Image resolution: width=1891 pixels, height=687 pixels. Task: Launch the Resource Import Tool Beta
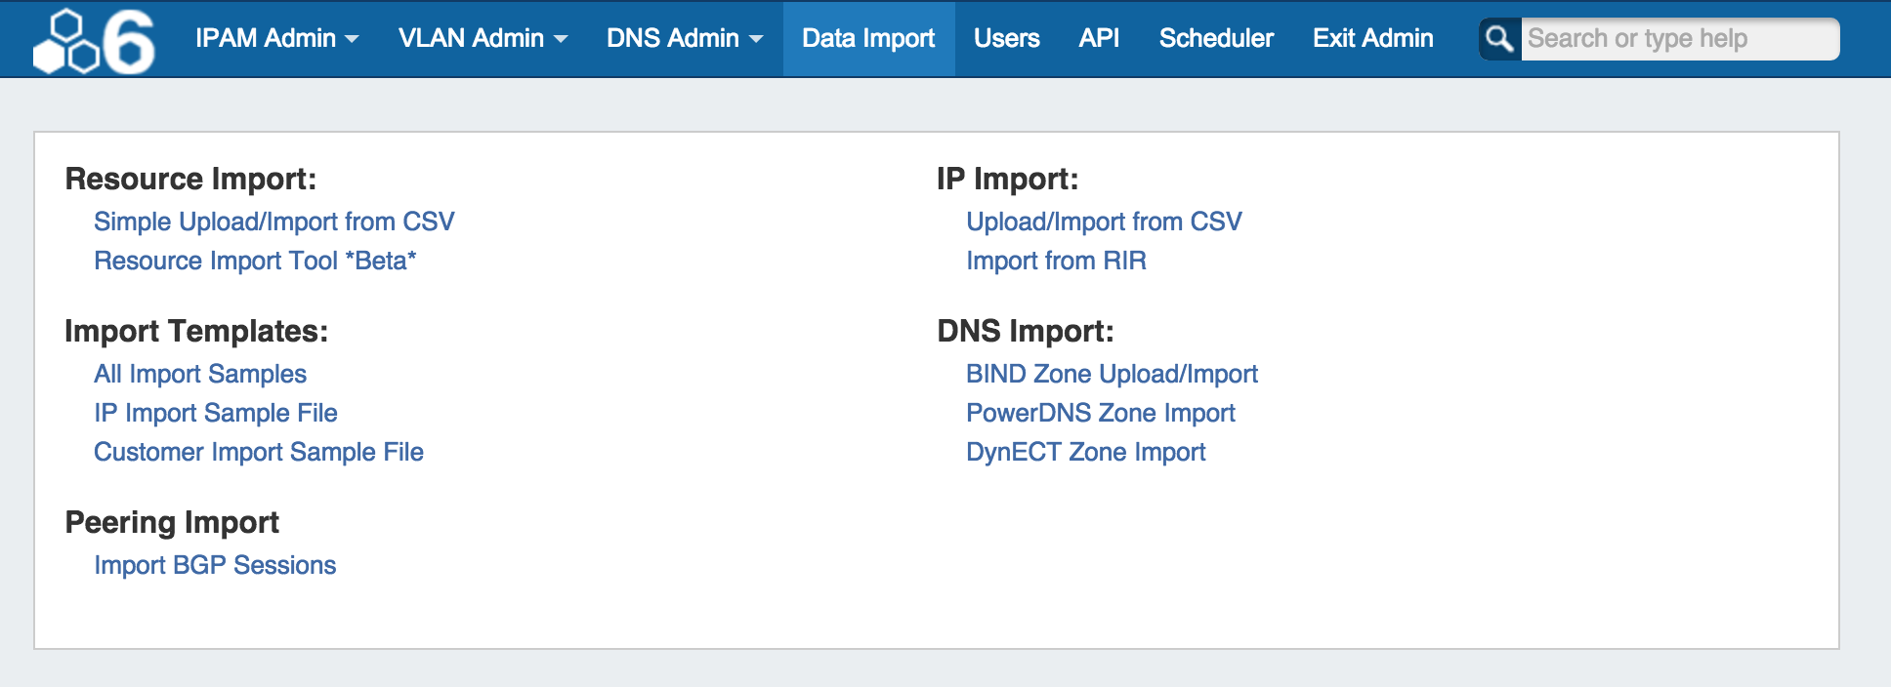tap(255, 261)
